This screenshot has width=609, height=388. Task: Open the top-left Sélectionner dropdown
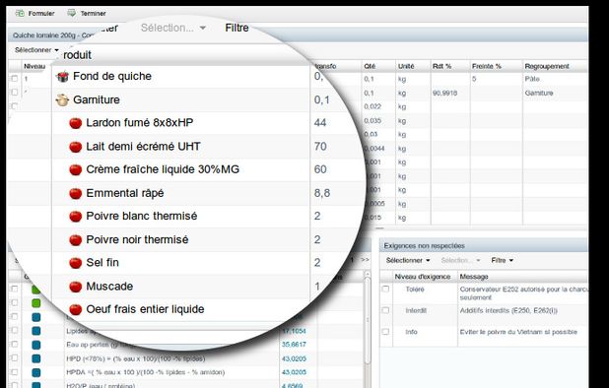click(36, 50)
